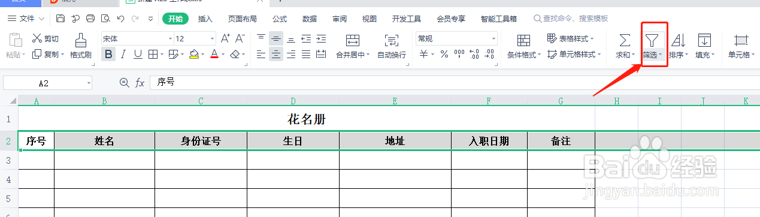760x217 pixels.
Task: Increase indent icon
Action: click(x=321, y=38)
